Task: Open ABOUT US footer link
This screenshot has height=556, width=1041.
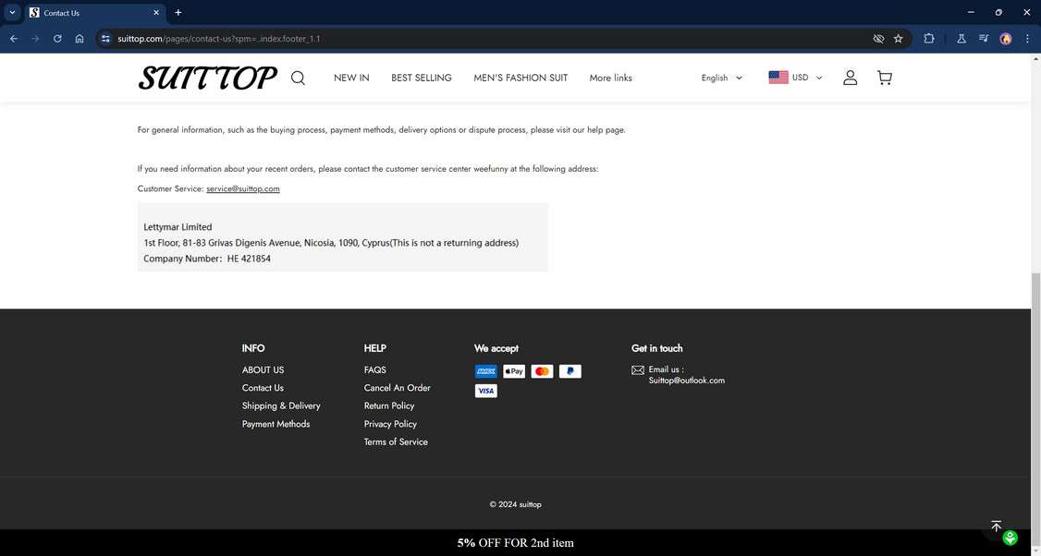Action: [263, 369]
